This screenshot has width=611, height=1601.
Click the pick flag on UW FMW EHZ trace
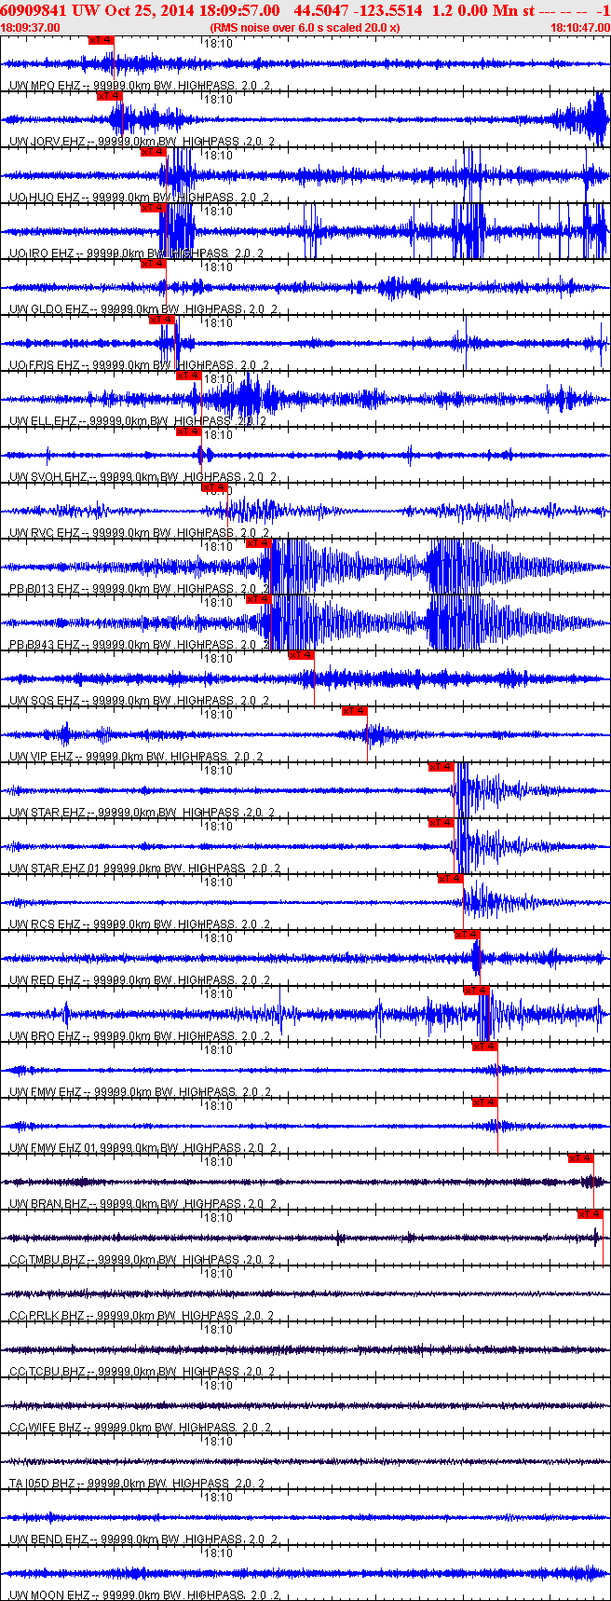(485, 1047)
